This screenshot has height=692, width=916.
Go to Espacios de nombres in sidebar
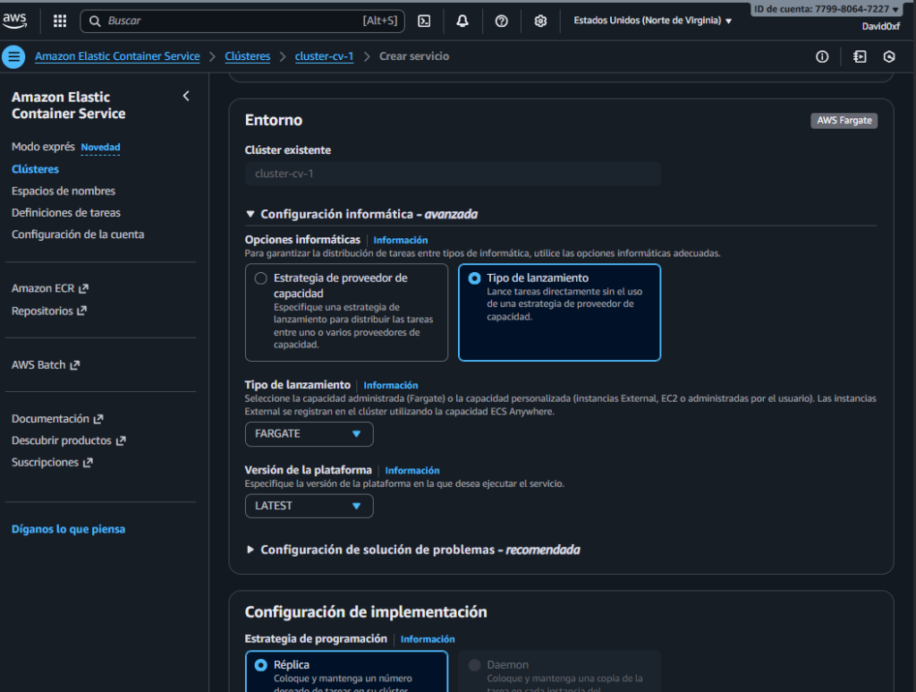click(x=63, y=191)
